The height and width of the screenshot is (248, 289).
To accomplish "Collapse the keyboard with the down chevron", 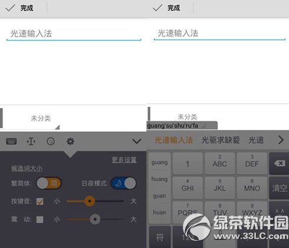I will tap(137, 141).
